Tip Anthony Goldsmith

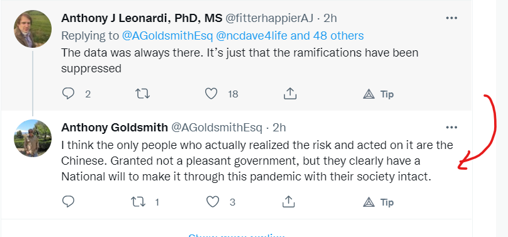[x=378, y=202]
